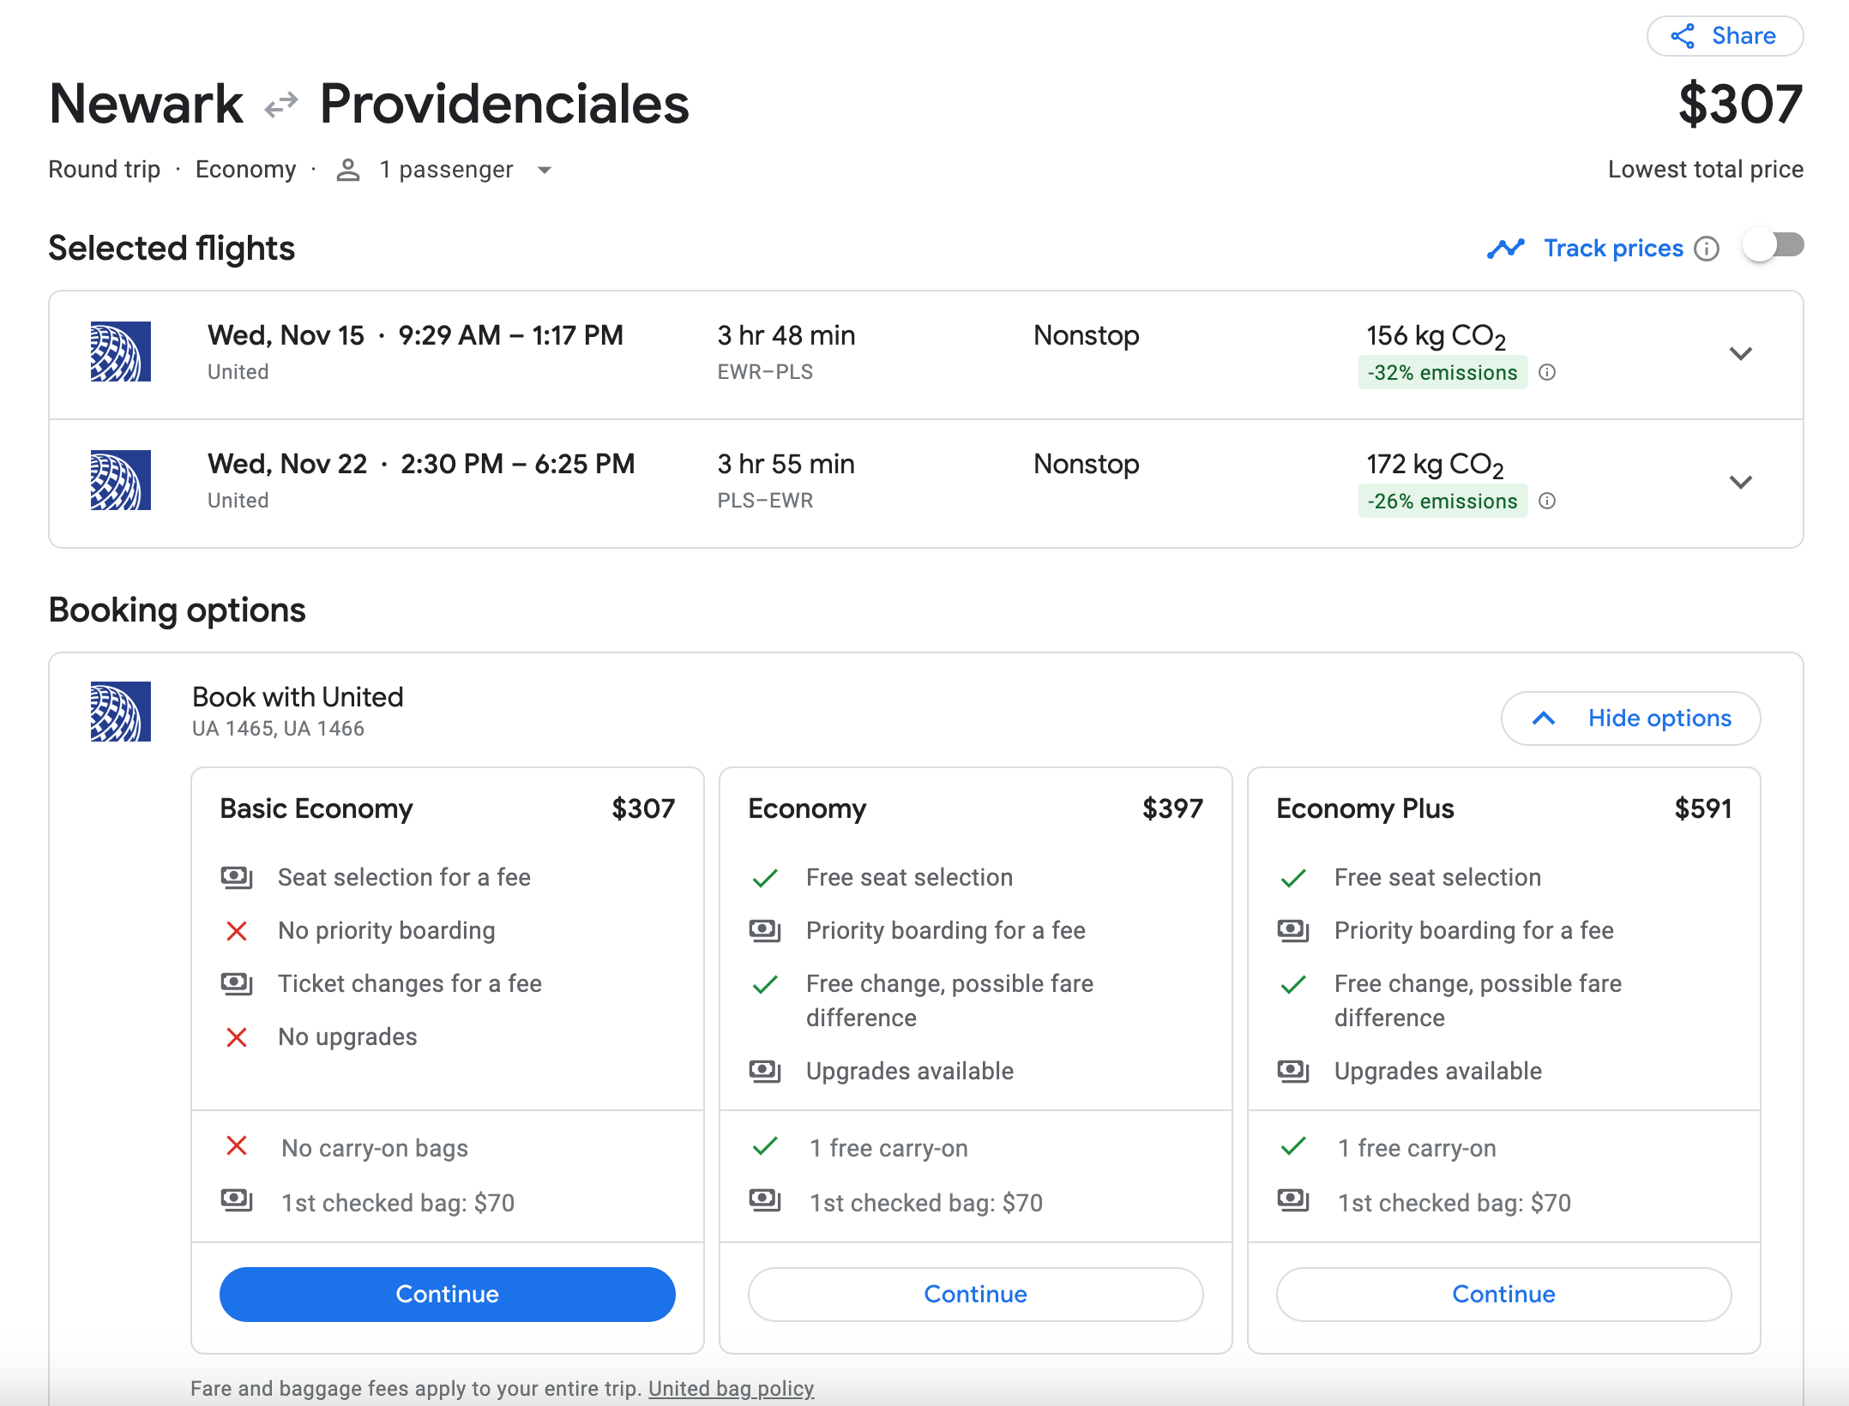Click the Track prices trend line icon

point(1506,249)
